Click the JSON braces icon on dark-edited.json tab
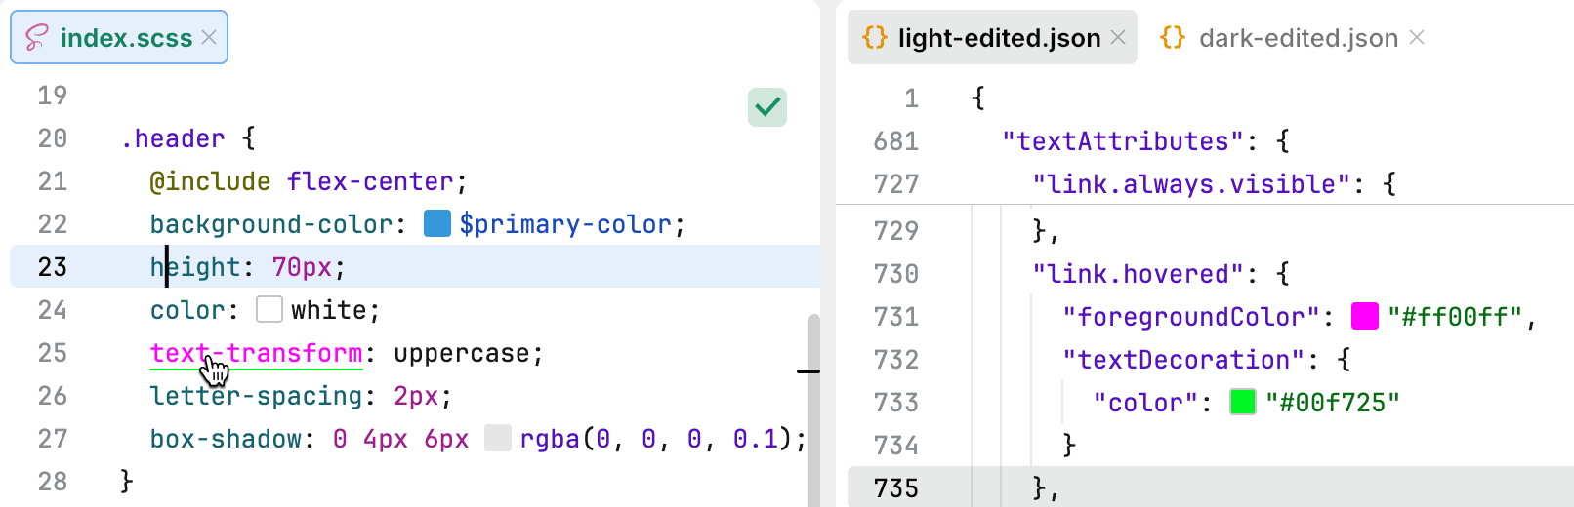Viewport: 1574px width, 507px height. pos(1173,38)
